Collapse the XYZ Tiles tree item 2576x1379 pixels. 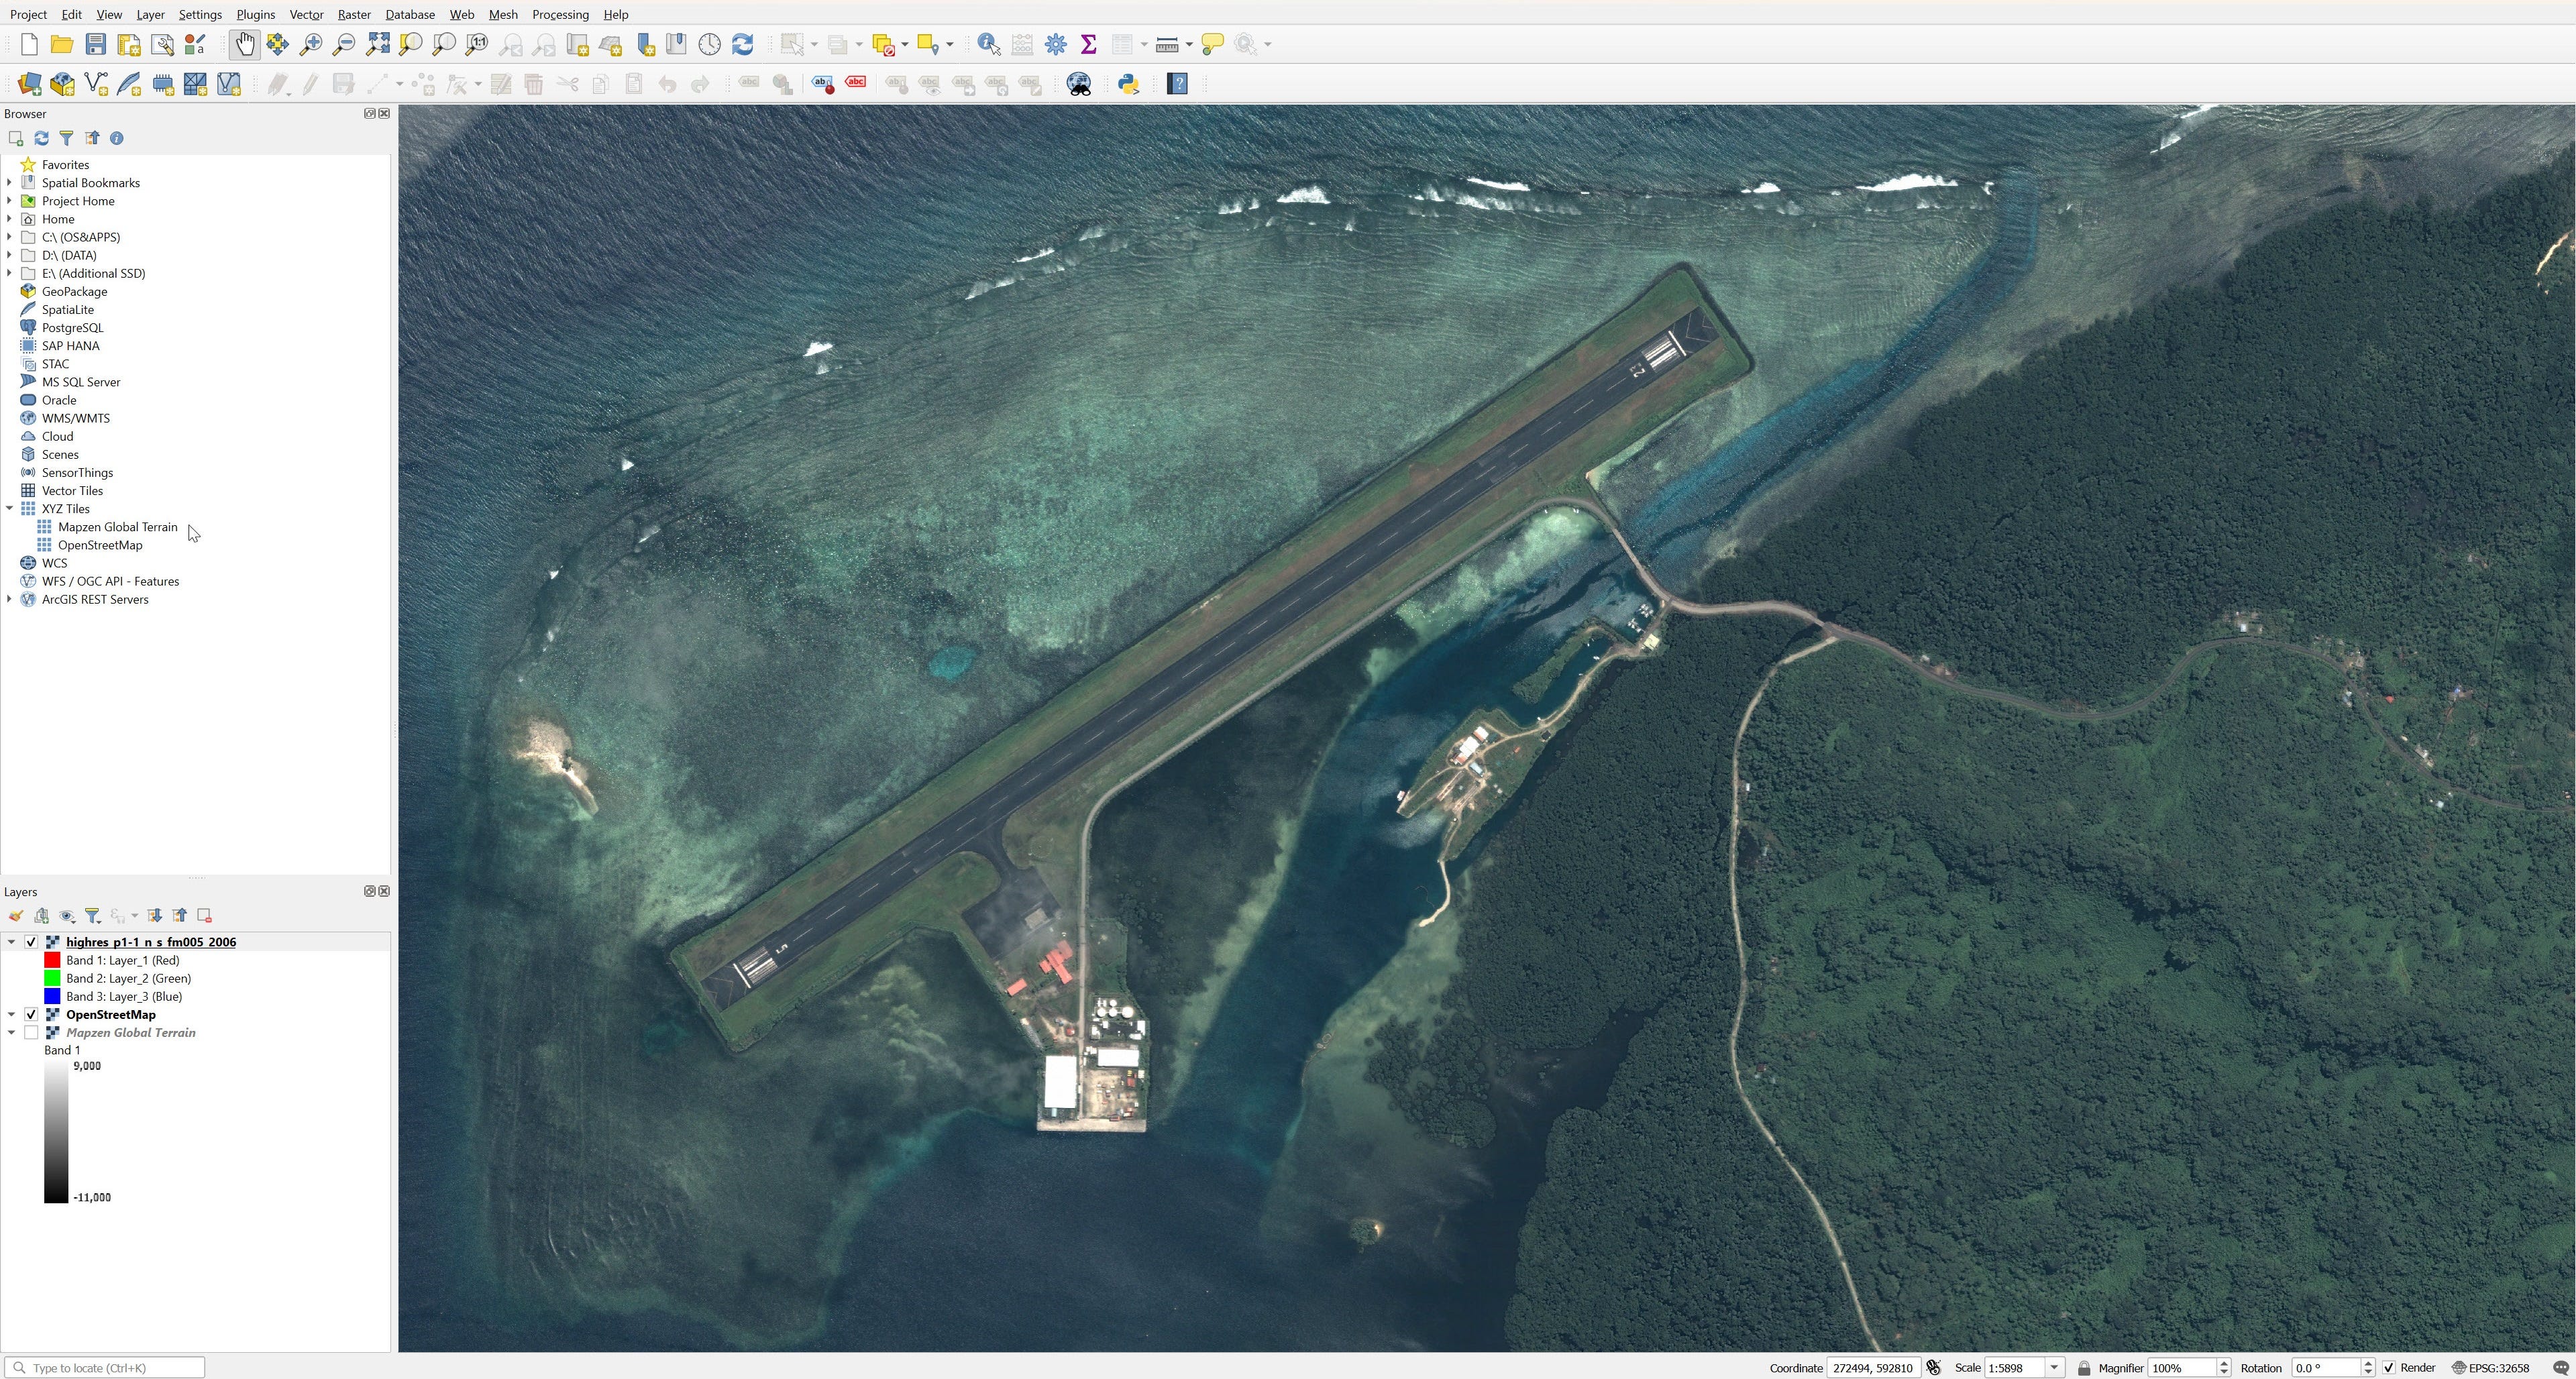(9, 508)
